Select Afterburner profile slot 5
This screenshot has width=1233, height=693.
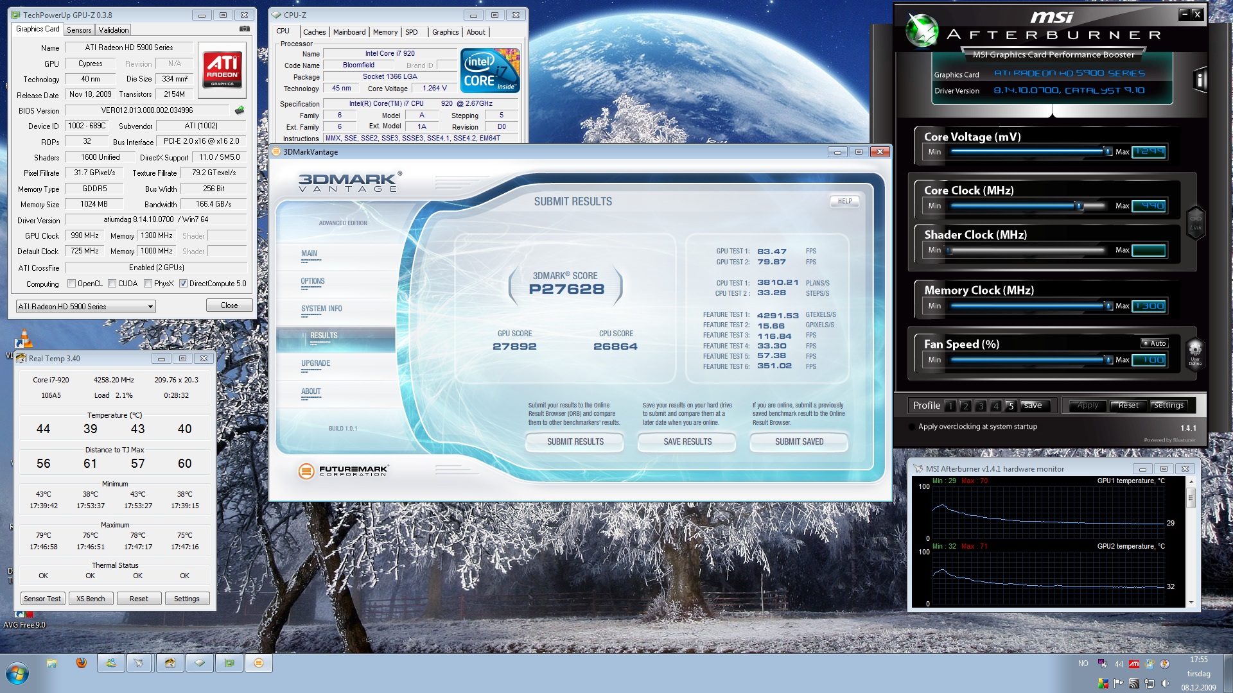1011,406
